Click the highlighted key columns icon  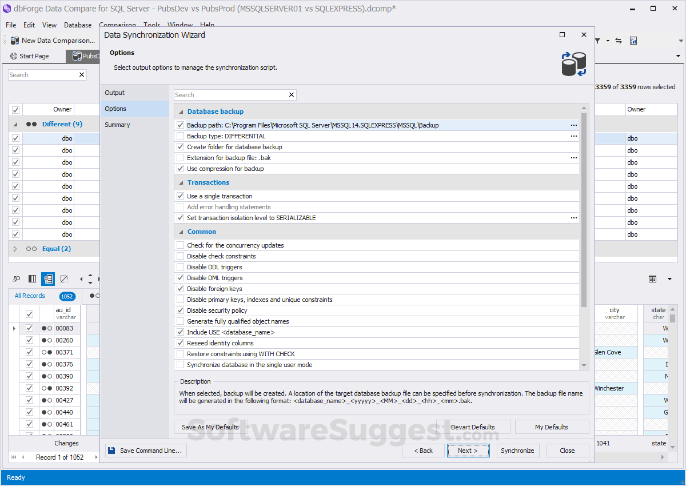click(48, 278)
